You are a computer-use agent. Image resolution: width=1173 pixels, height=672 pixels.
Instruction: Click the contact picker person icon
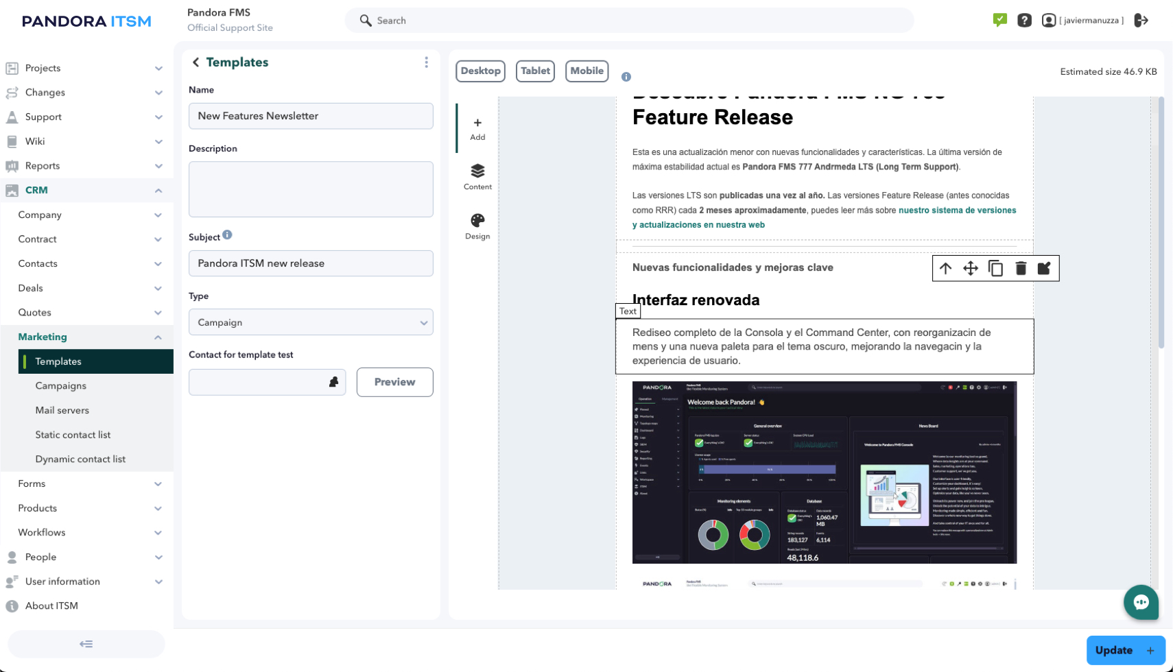333,382
